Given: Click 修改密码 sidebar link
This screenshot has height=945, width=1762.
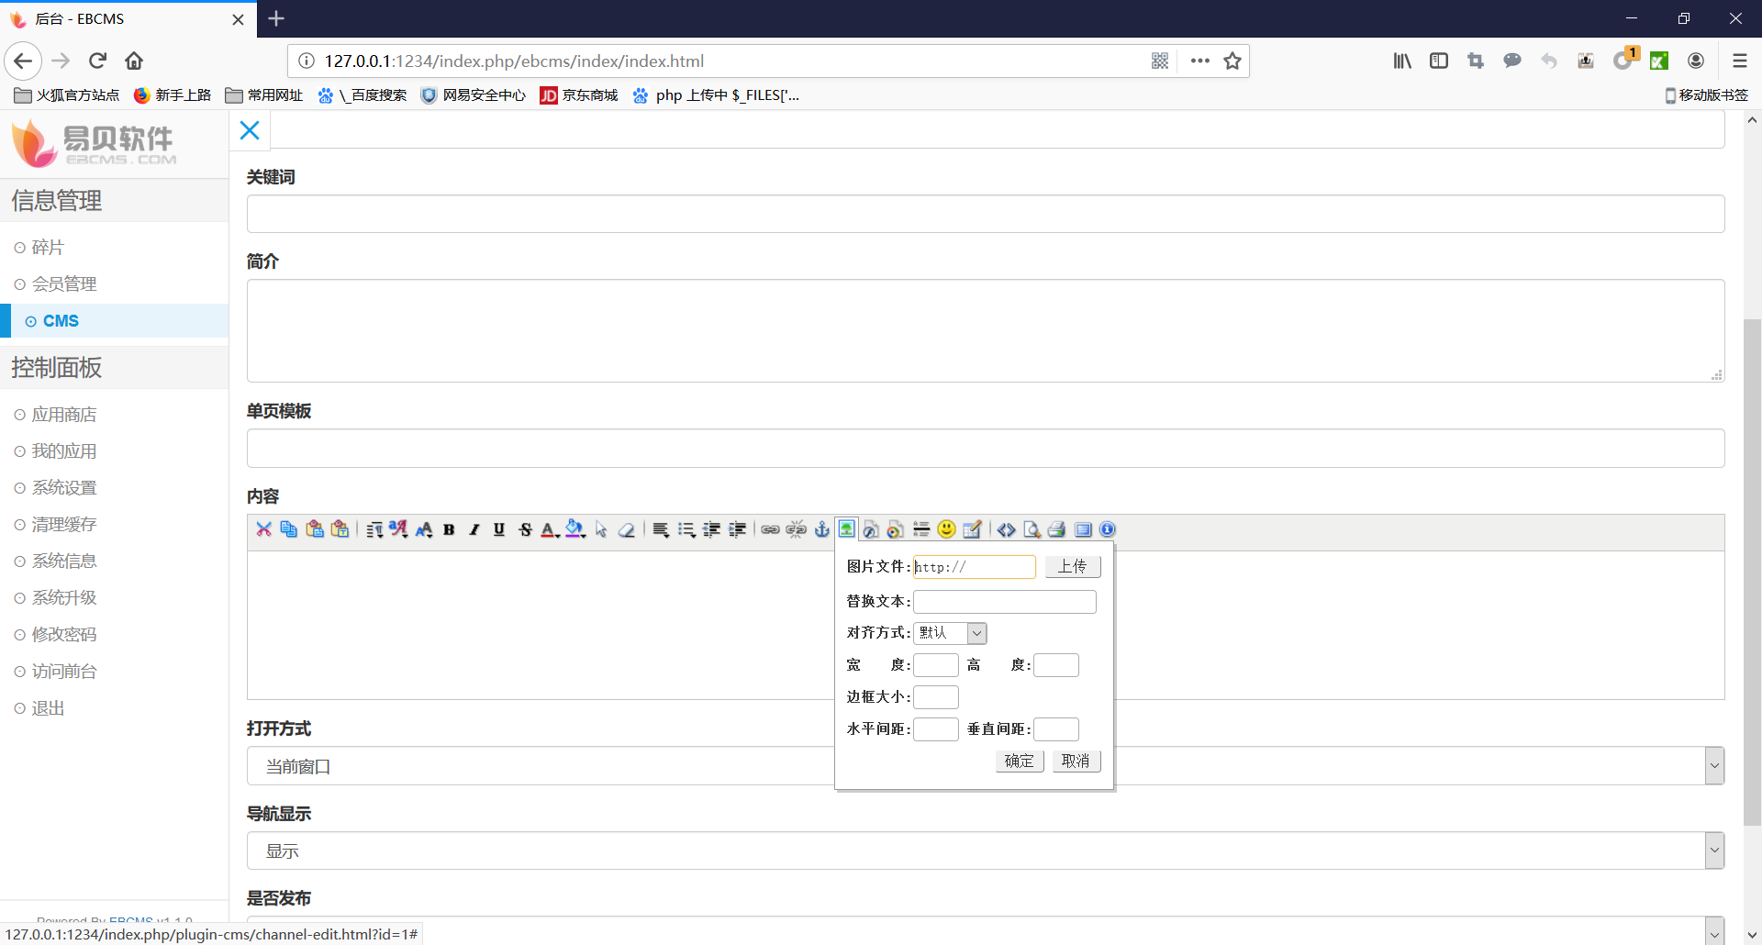Looking at the screenshot, I should pyautogui.click(x=64, y=635).
